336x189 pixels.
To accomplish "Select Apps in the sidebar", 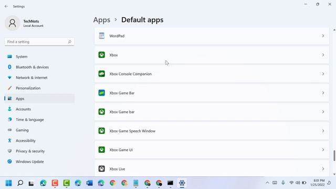I will 39,99.
